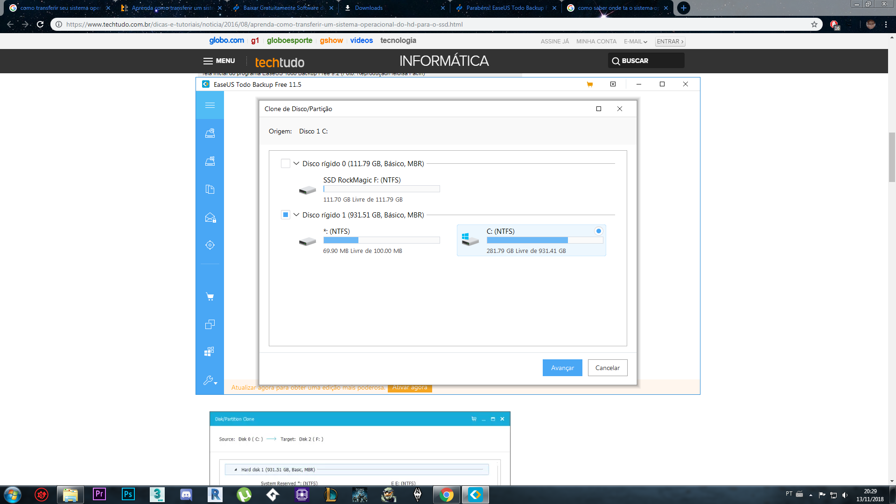Collapse the Hard disk 1 tree in lower image
The image size is (896, 504).
point(236,470)
